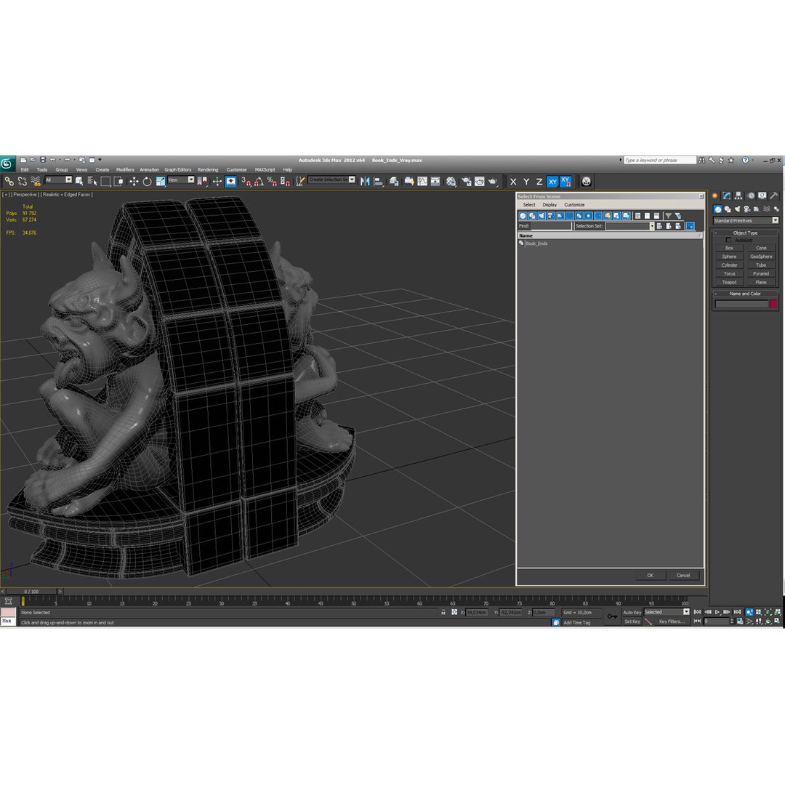This screenshot has height=785, width=785.
Task: Click the Go to End button
Action: click(x=737, y=612)
